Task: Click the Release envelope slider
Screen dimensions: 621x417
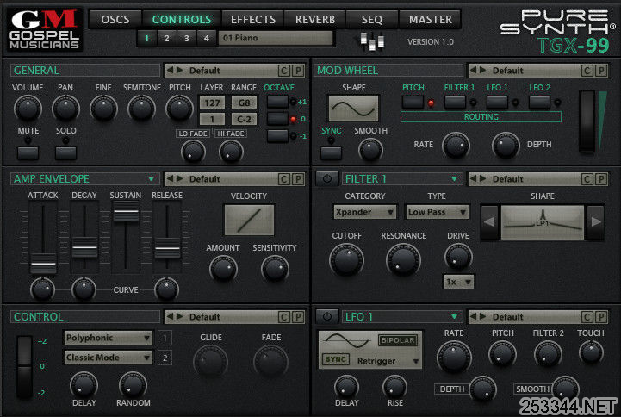Action: pyautogui.click(x=167, y=248)
